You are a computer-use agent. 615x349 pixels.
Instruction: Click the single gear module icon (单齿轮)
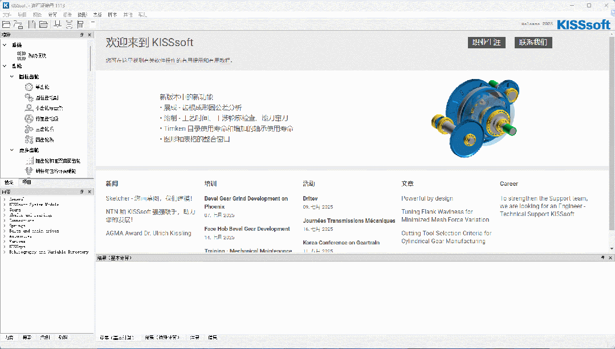coord(29,87)
